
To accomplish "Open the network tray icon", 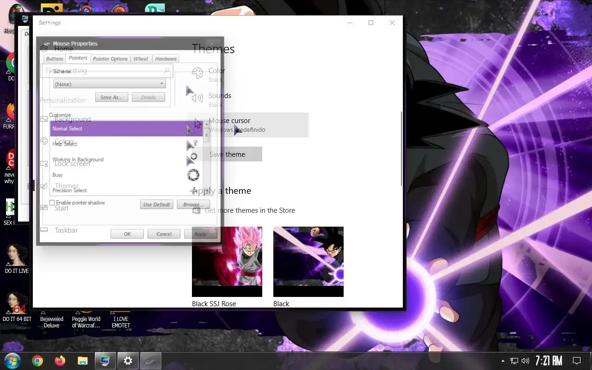I will coord(514,361).
